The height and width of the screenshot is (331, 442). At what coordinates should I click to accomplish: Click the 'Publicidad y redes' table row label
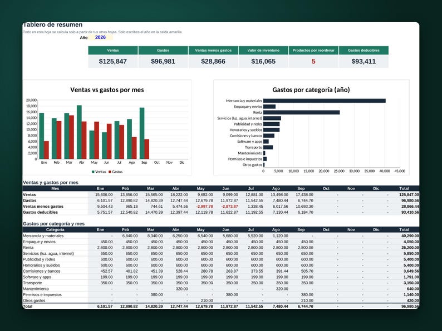[39, 259]
